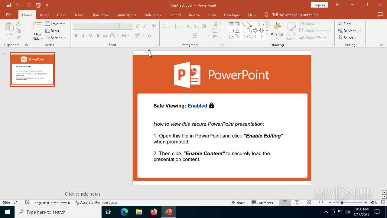Select the triangle shape in shapes gallery

(237, 31)
